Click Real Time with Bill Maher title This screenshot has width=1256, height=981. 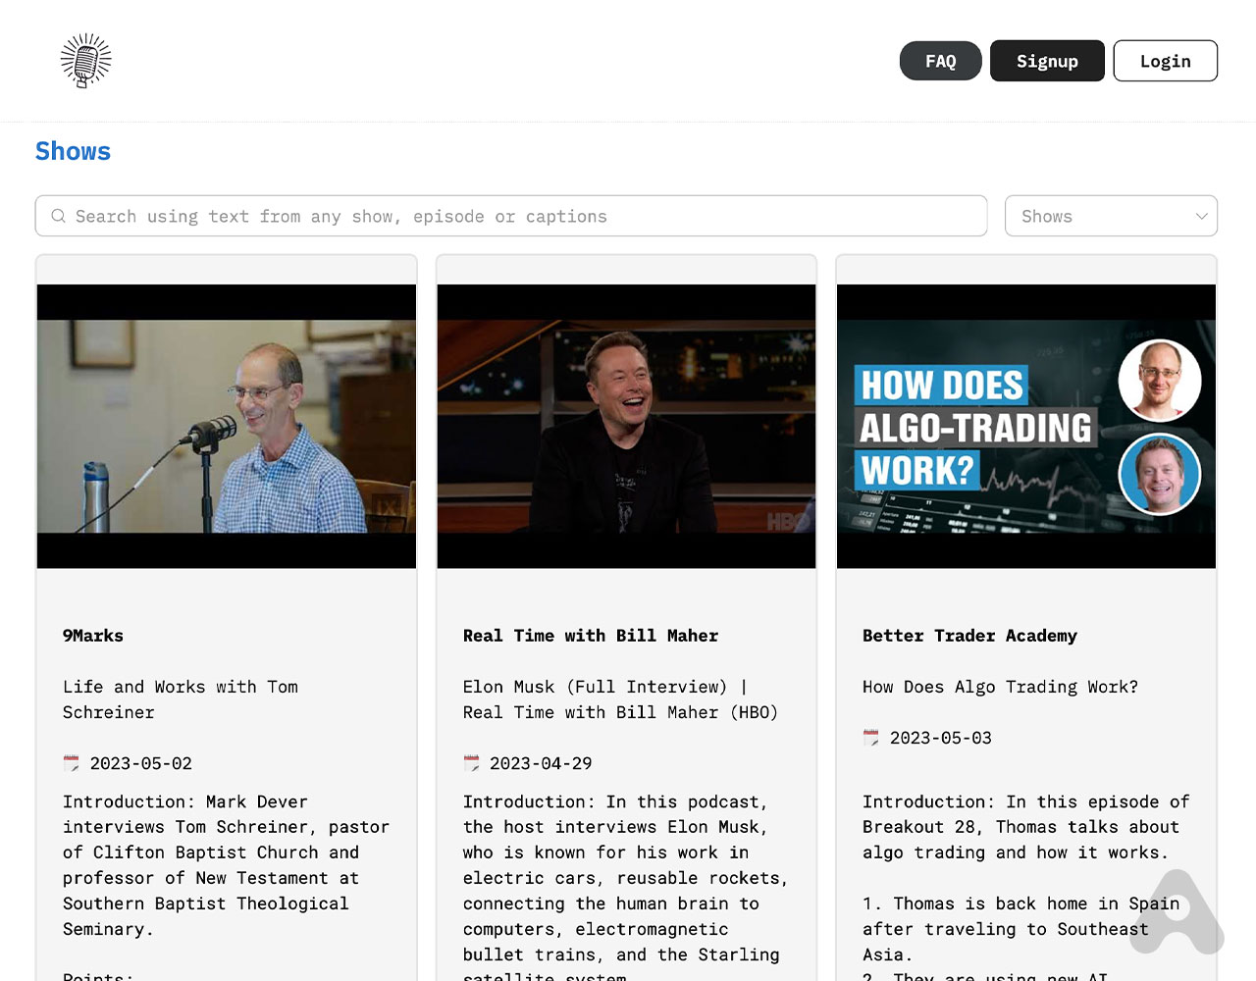point(590,636)
